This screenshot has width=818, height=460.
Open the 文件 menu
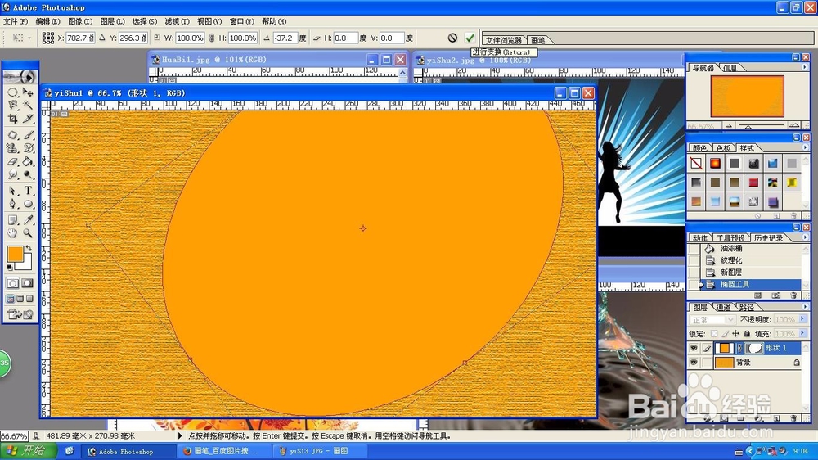pos(15,21)
